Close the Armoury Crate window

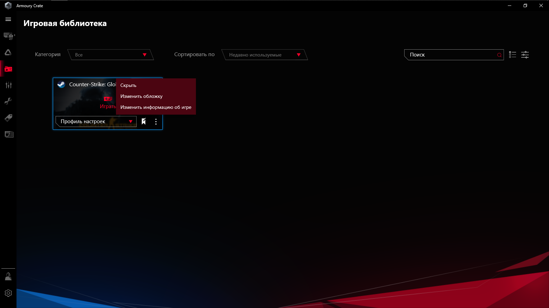pos(541,5)
